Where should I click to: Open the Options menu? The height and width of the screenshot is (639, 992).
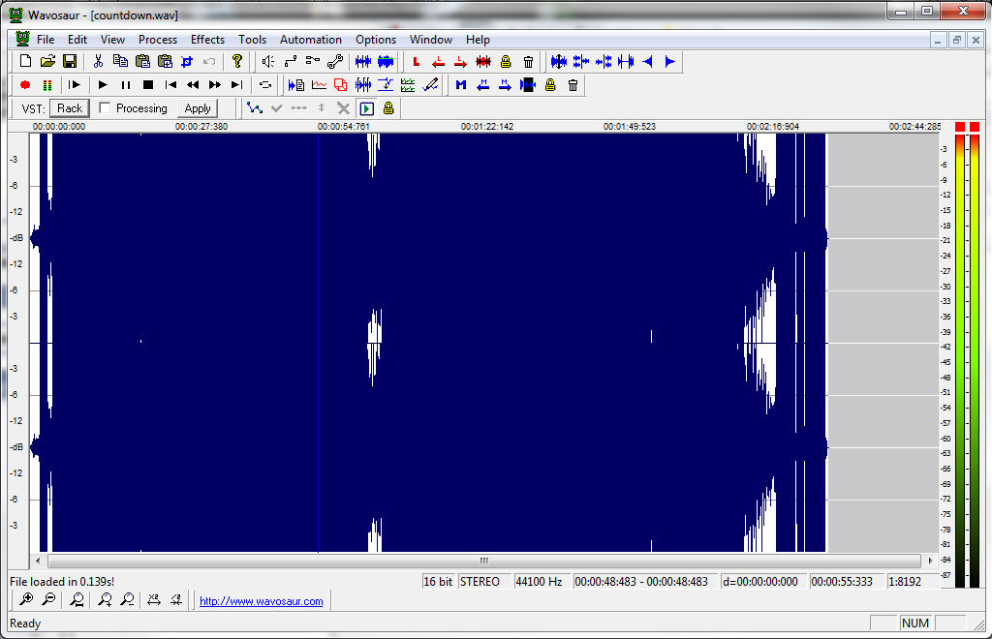[376, 39]
